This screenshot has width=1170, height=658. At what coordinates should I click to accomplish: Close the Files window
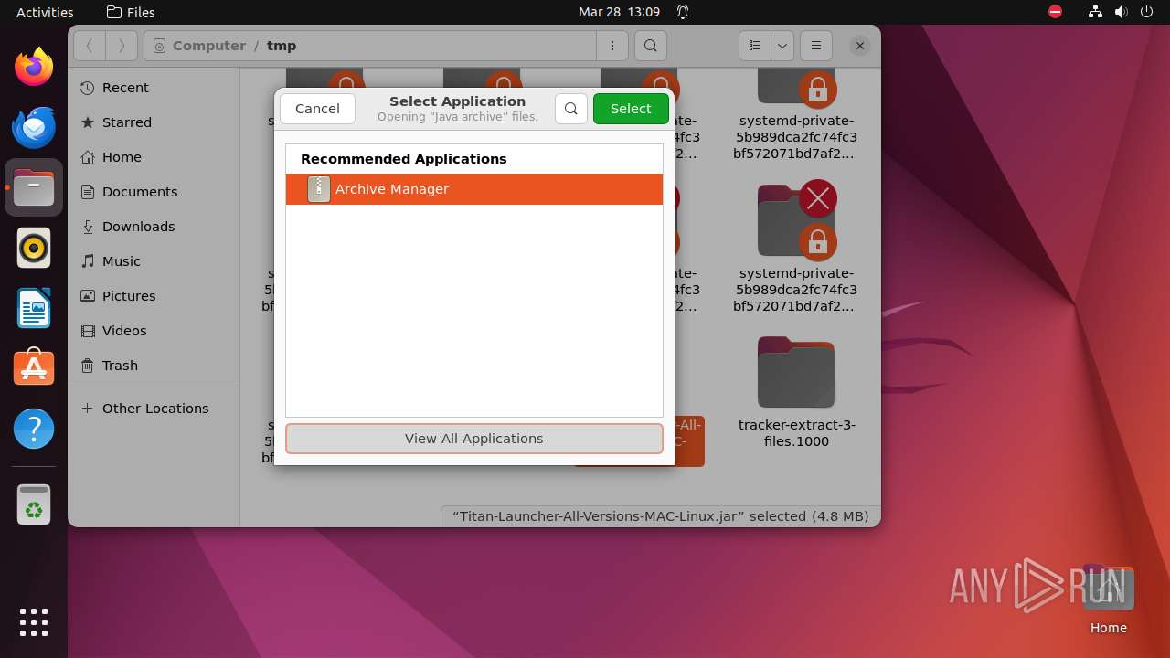click(859, 46)
